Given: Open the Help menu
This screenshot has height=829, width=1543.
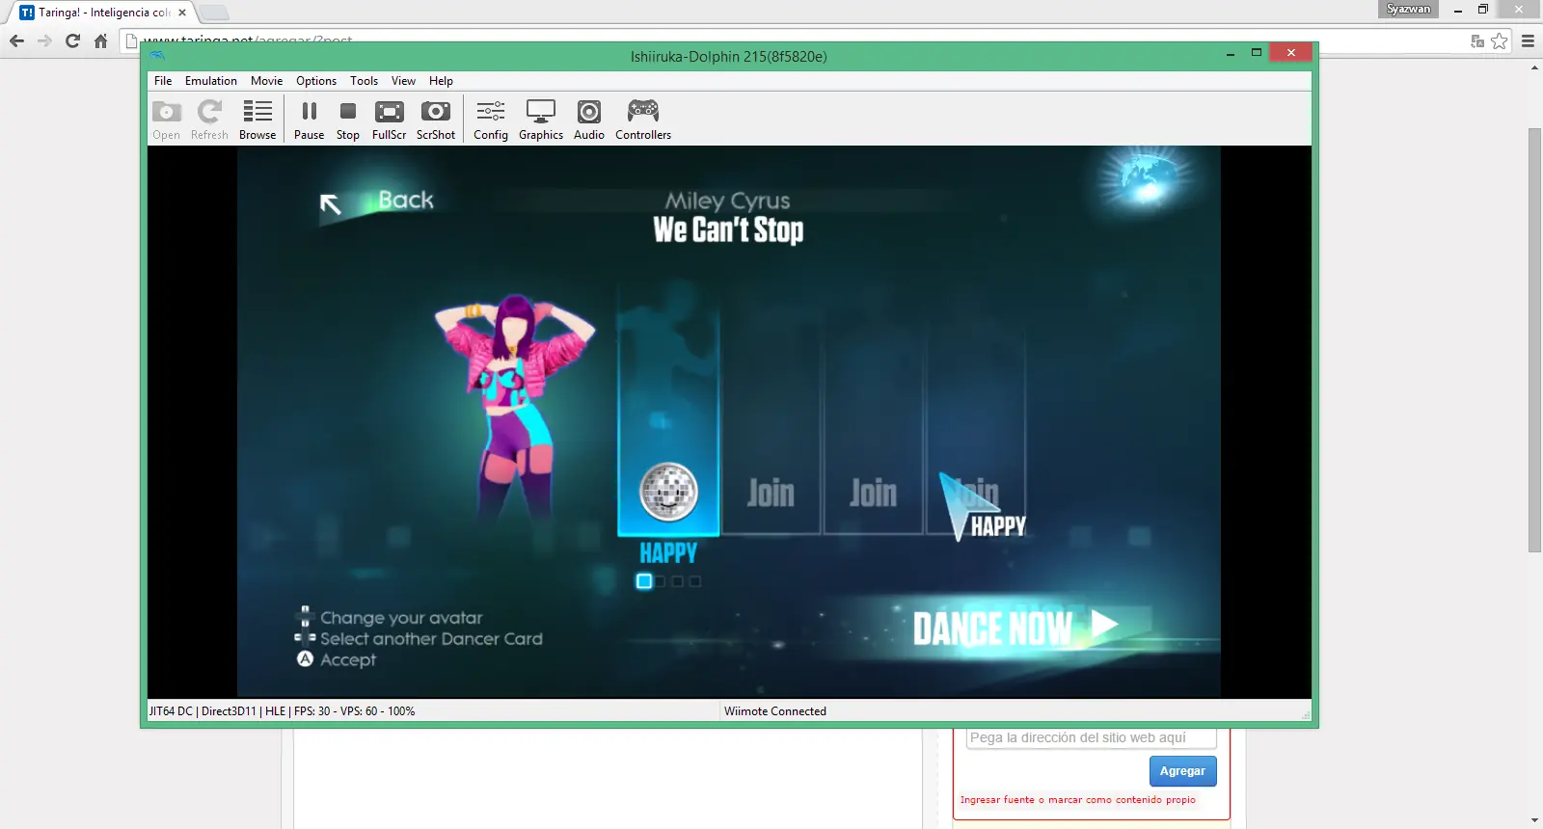Looking at the screenshot, I should point(441,81).
